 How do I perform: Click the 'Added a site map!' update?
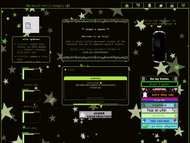tap(32, 58)
